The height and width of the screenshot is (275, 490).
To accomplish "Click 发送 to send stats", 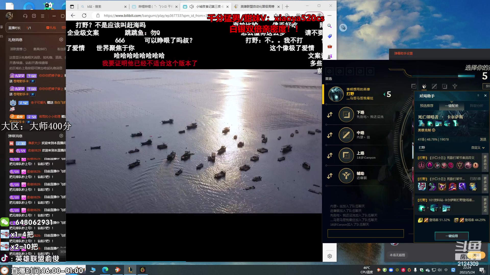I will click(483, 139).
